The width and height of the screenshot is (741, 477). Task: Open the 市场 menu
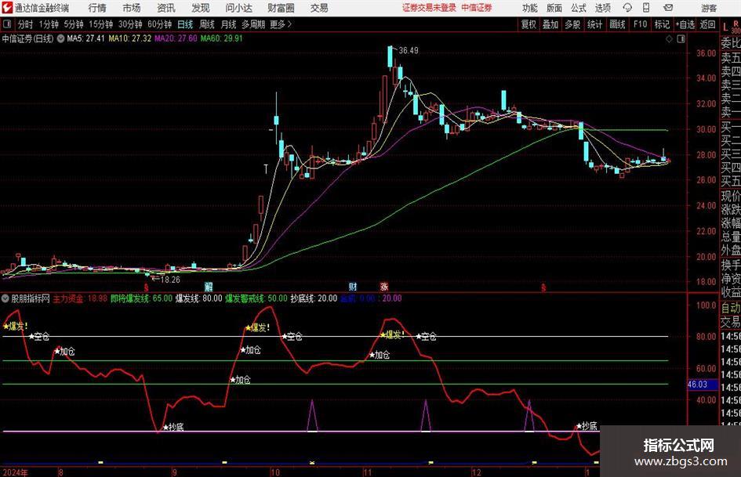(x=132, y=8)
